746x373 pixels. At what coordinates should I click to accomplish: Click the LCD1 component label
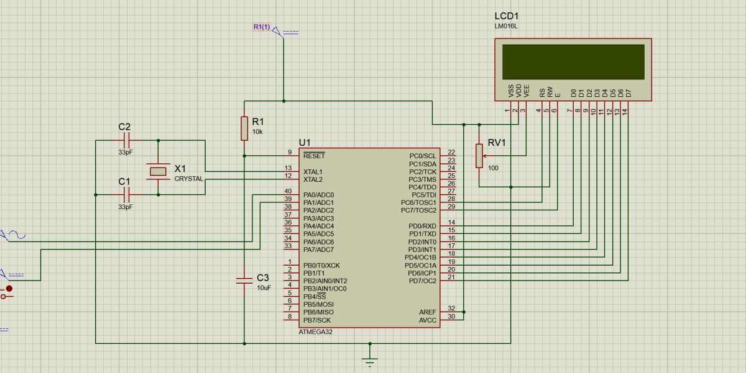[508, 16]
